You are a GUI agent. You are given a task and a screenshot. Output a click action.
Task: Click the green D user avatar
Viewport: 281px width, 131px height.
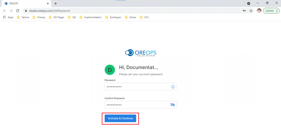point(110,70)
